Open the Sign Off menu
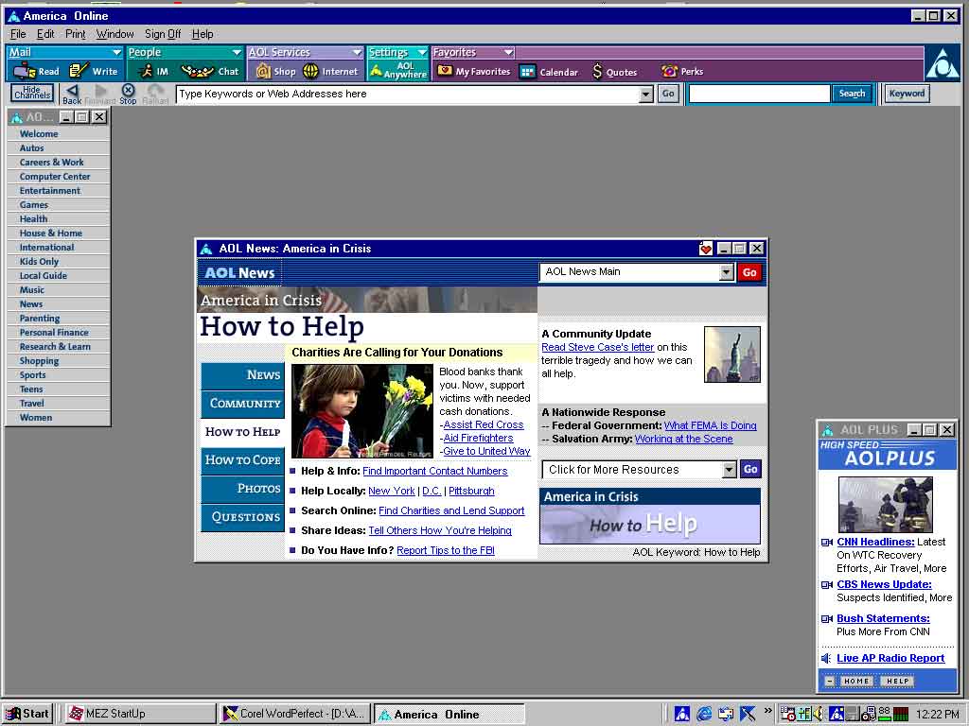This screenshot has width=969, height=726. (x=163, y=34)
